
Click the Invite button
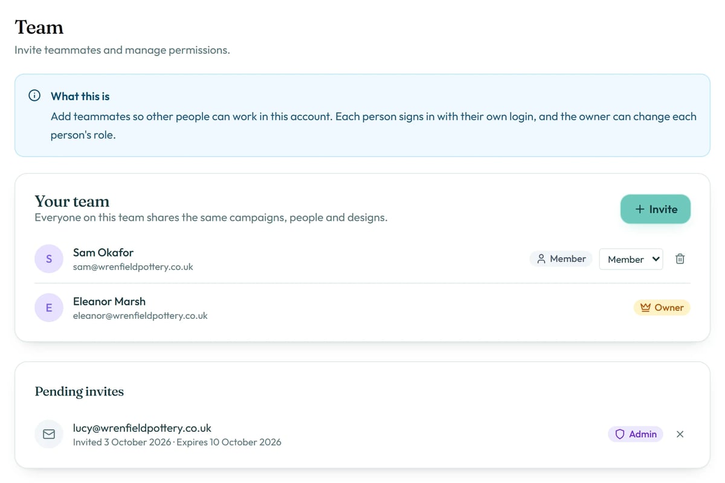[656, 210]
